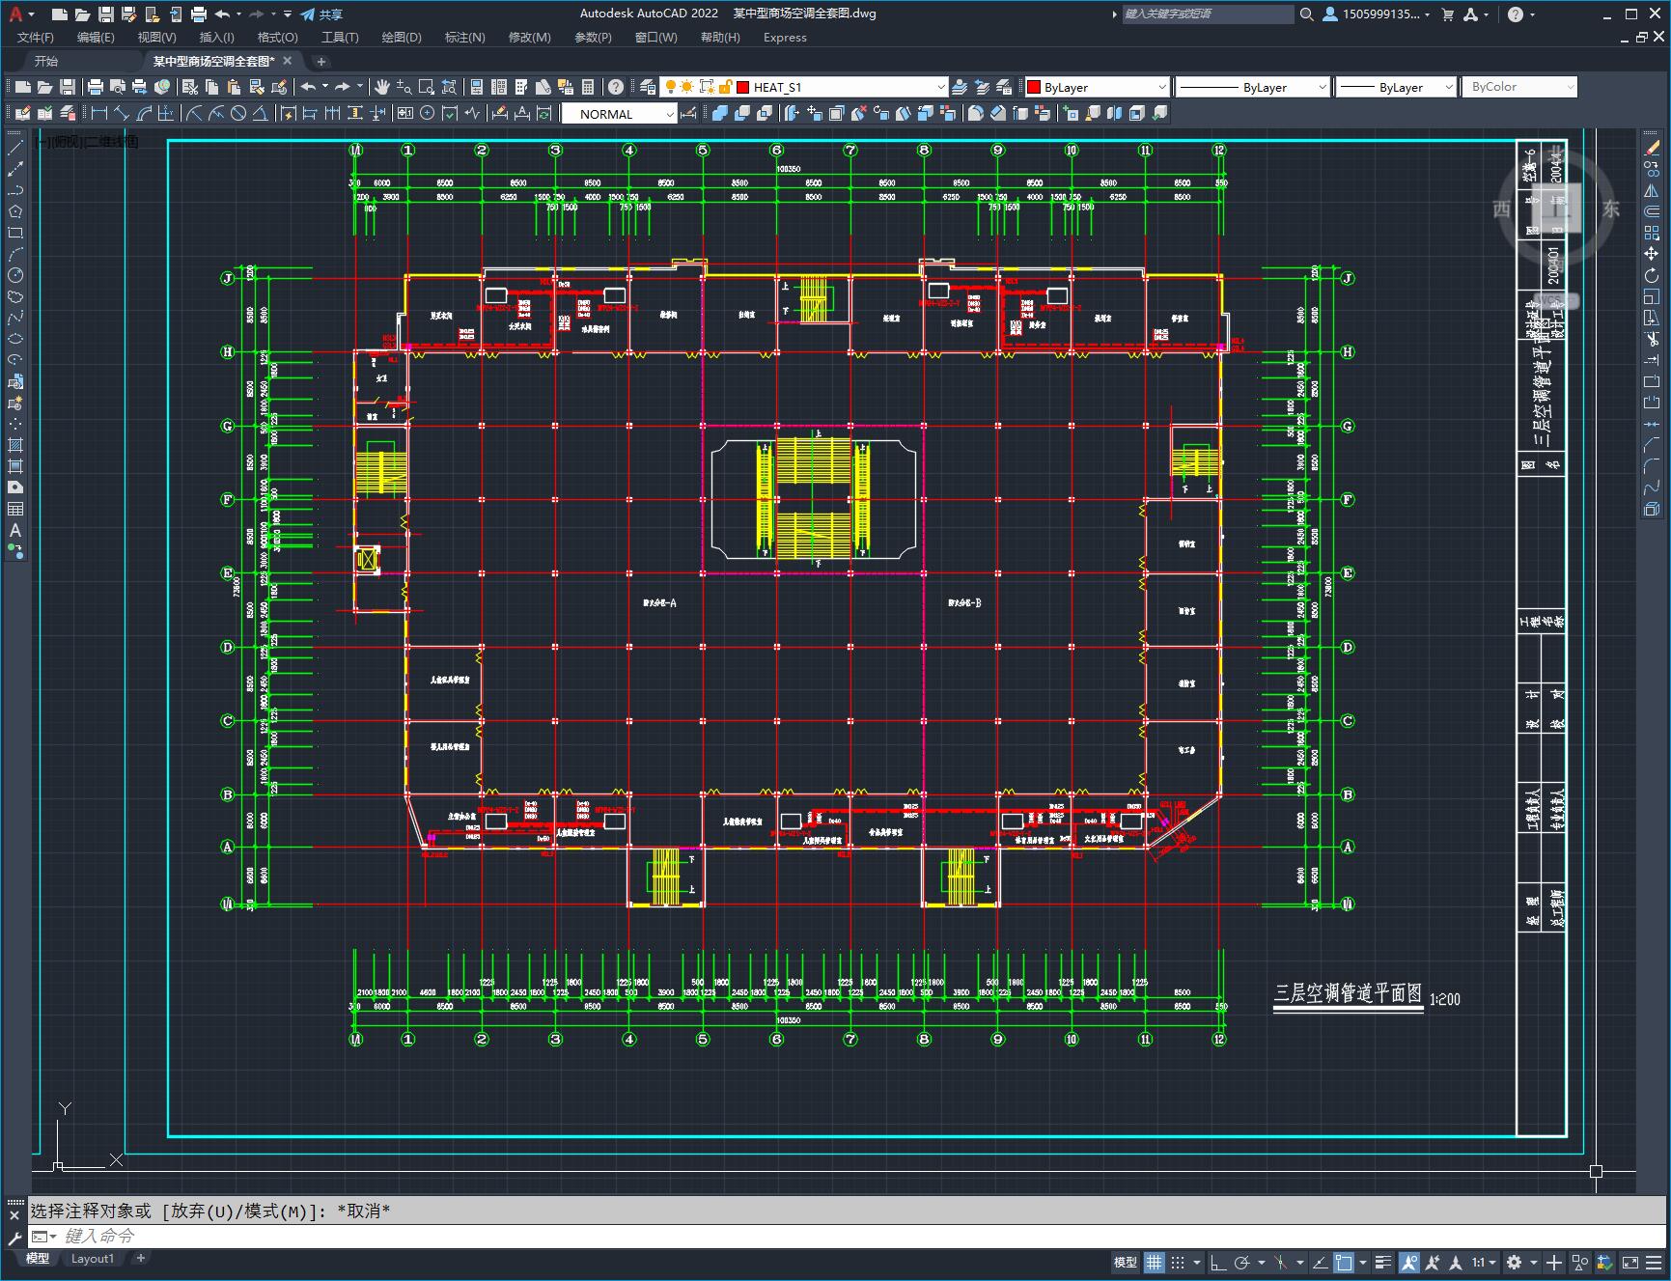The image size is (1671, 1281).
Task: Click the Undo arrow in quick access toolbar
Action: (x=223, y=14)
